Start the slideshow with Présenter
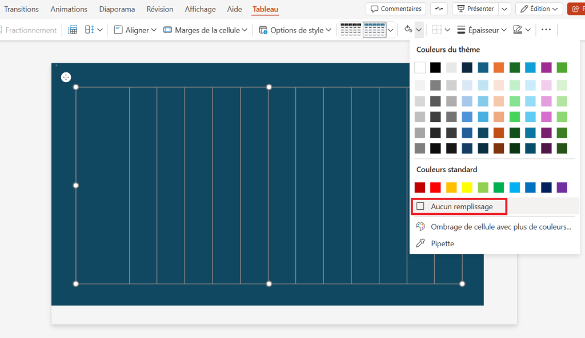 click(475, 9)
